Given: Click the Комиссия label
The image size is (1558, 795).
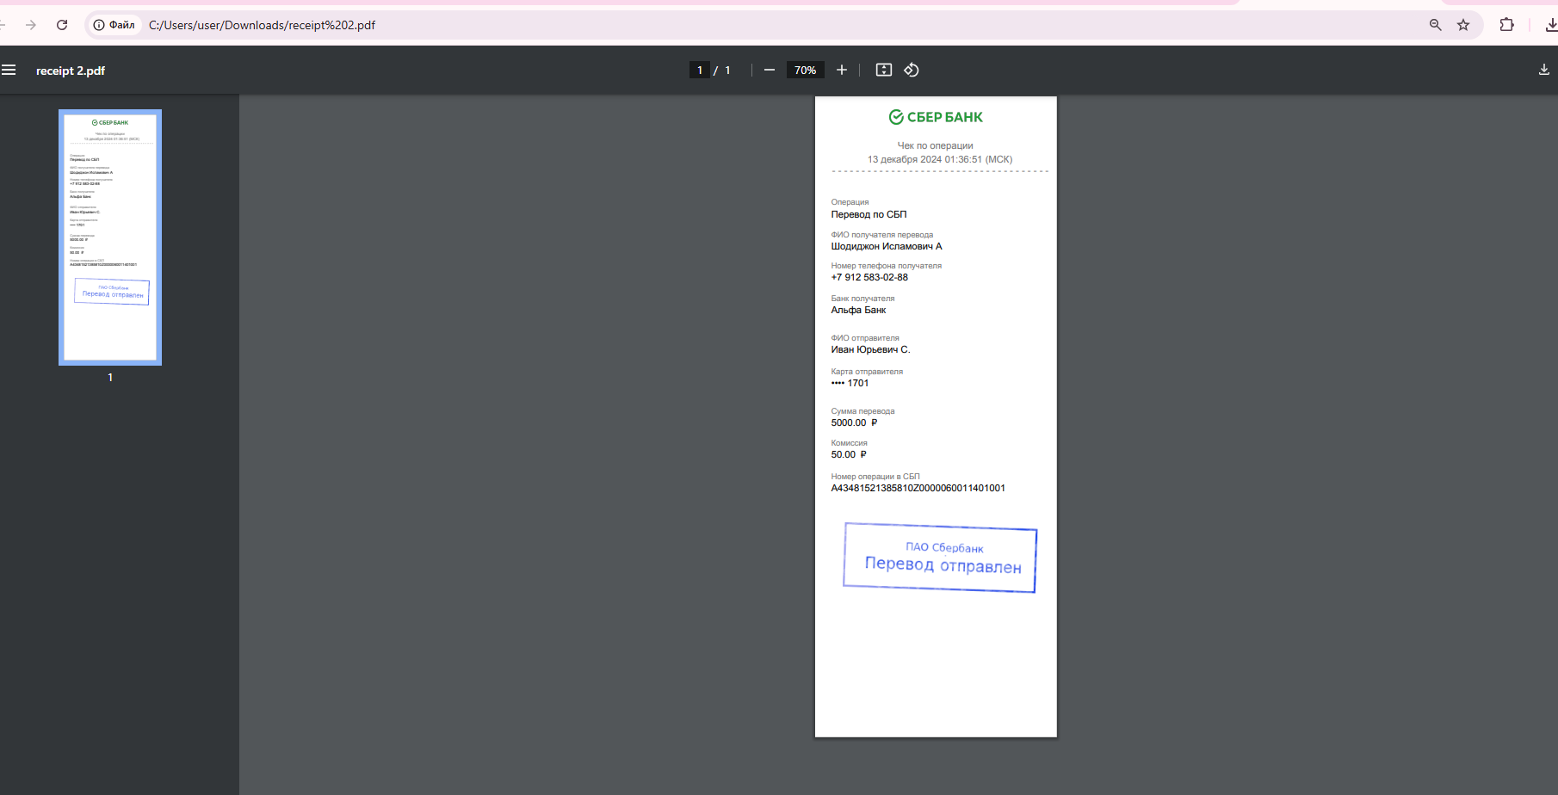Looking at the screenshot, I should coord(849,443).
